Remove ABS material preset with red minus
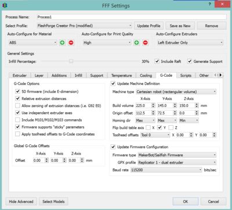232x210 pixels. pos(71,42)
